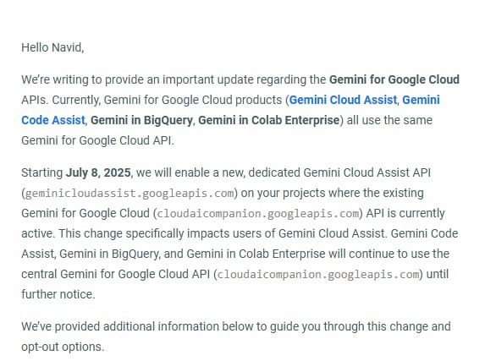Screen dimensions: 485x361
Task: Click the word 'Starting' before the date
Action: 42,172
